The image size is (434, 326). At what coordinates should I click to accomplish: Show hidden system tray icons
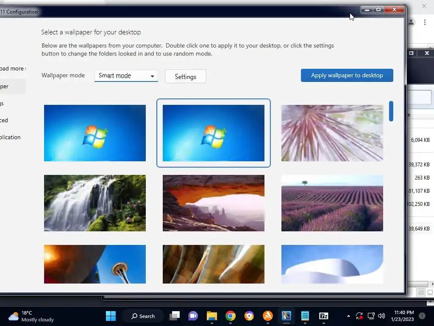coord(348,316)
